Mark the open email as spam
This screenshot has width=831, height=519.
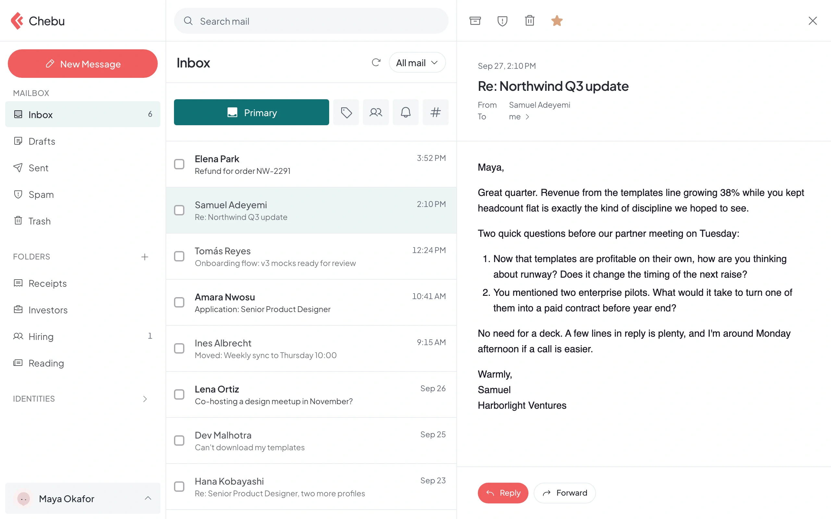click(502, 20)
